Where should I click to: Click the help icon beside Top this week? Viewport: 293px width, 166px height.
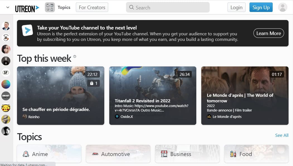point(74,56)
